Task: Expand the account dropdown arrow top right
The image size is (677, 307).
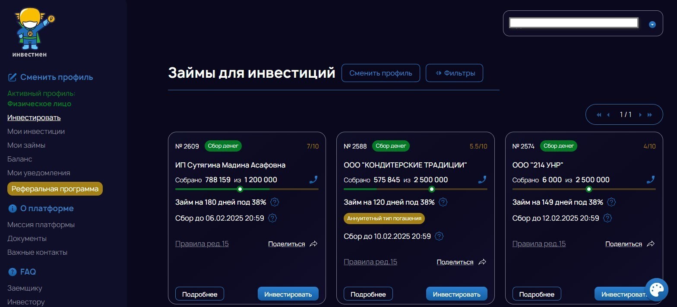Action: tap(652, 25)
